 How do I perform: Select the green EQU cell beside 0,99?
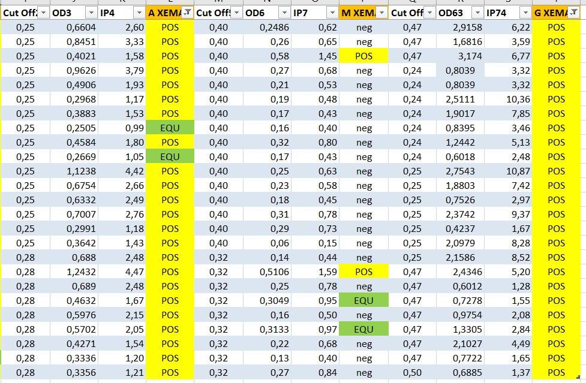click(170, 128)
